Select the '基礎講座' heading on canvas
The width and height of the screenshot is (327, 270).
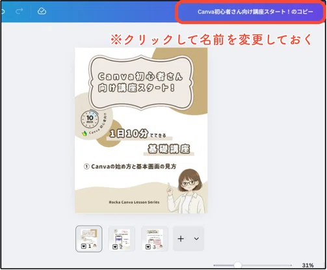pyautogui.click(x=169, y=149)
